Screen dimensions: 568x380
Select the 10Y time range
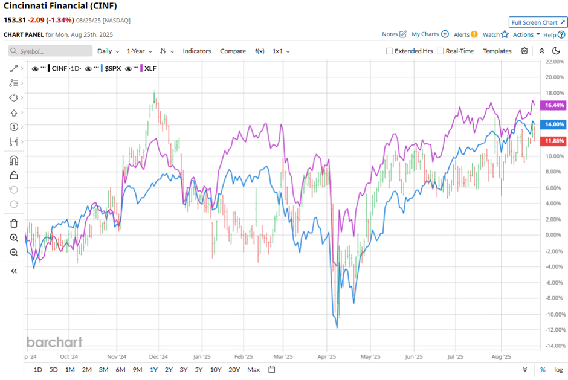click(x=216, y=370)
